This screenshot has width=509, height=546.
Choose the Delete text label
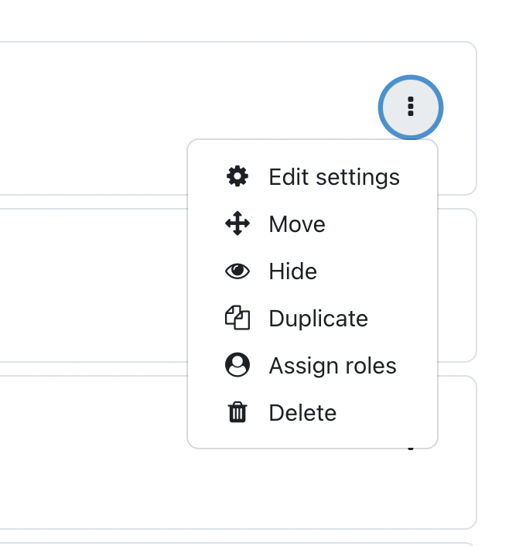(x=302, y=413)
